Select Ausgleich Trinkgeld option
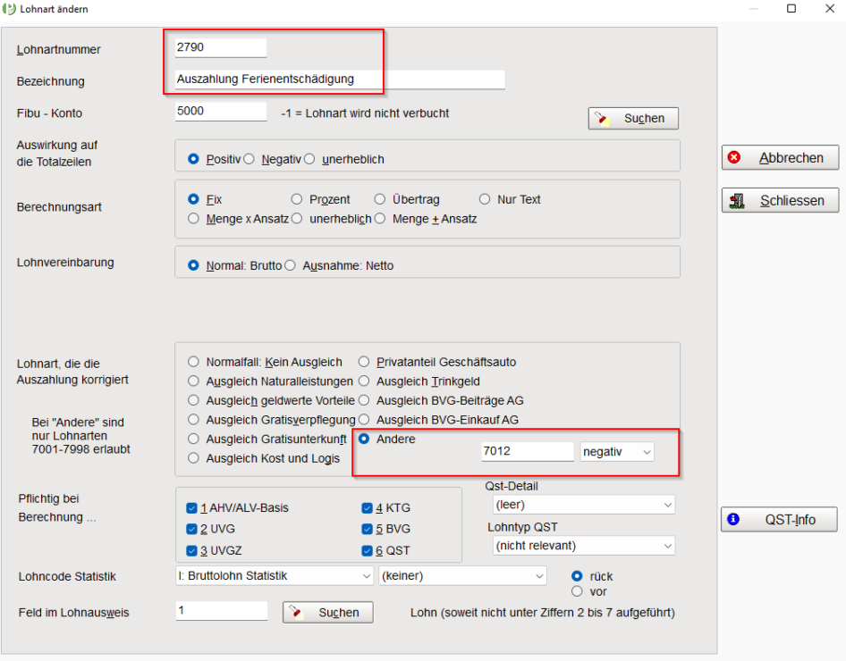The image size is (846, 661). coord(364,381)
